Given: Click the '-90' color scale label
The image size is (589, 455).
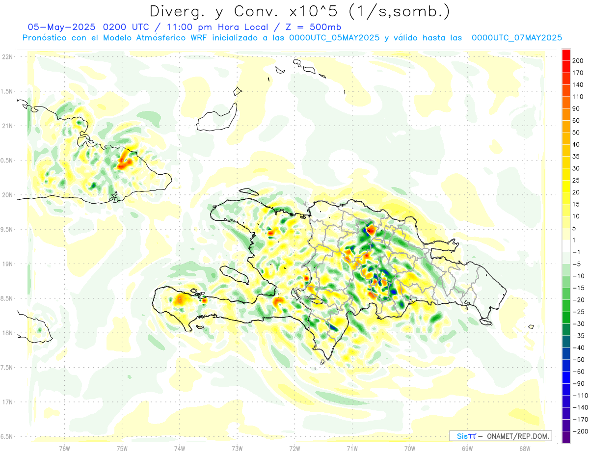Looking at the screenshot, I should (x=578, y=384).
